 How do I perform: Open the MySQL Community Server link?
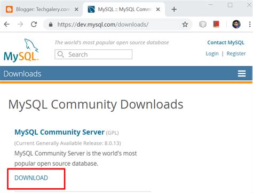(59, 132)
